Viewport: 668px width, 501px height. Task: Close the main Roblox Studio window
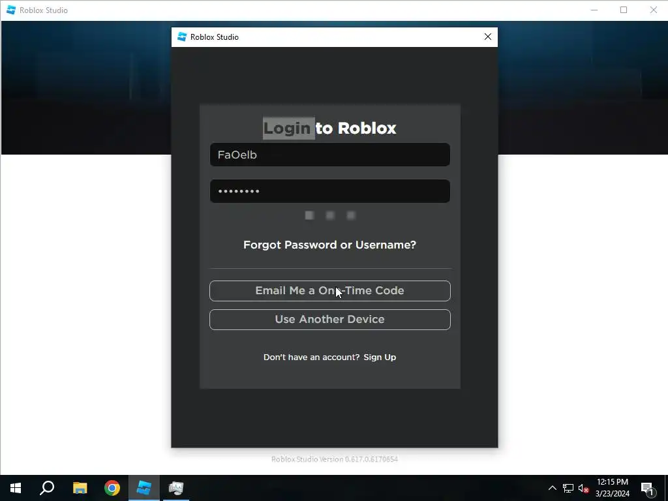pos(654,10)
